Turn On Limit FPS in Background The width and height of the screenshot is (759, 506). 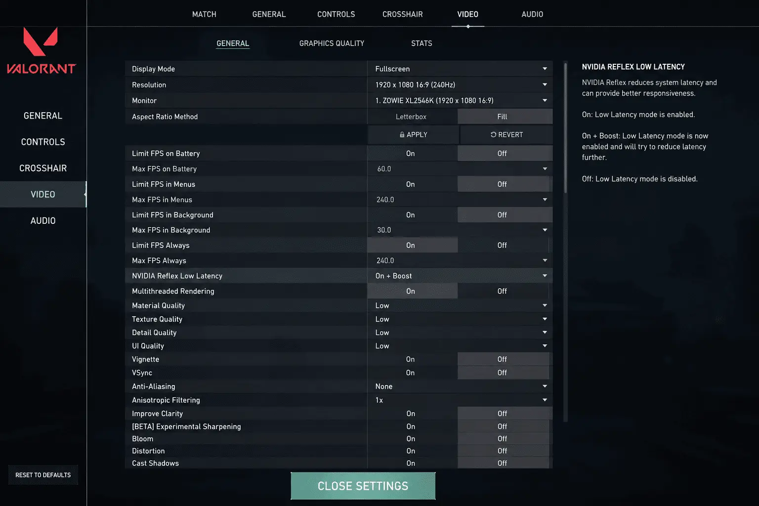click(412, 214)
